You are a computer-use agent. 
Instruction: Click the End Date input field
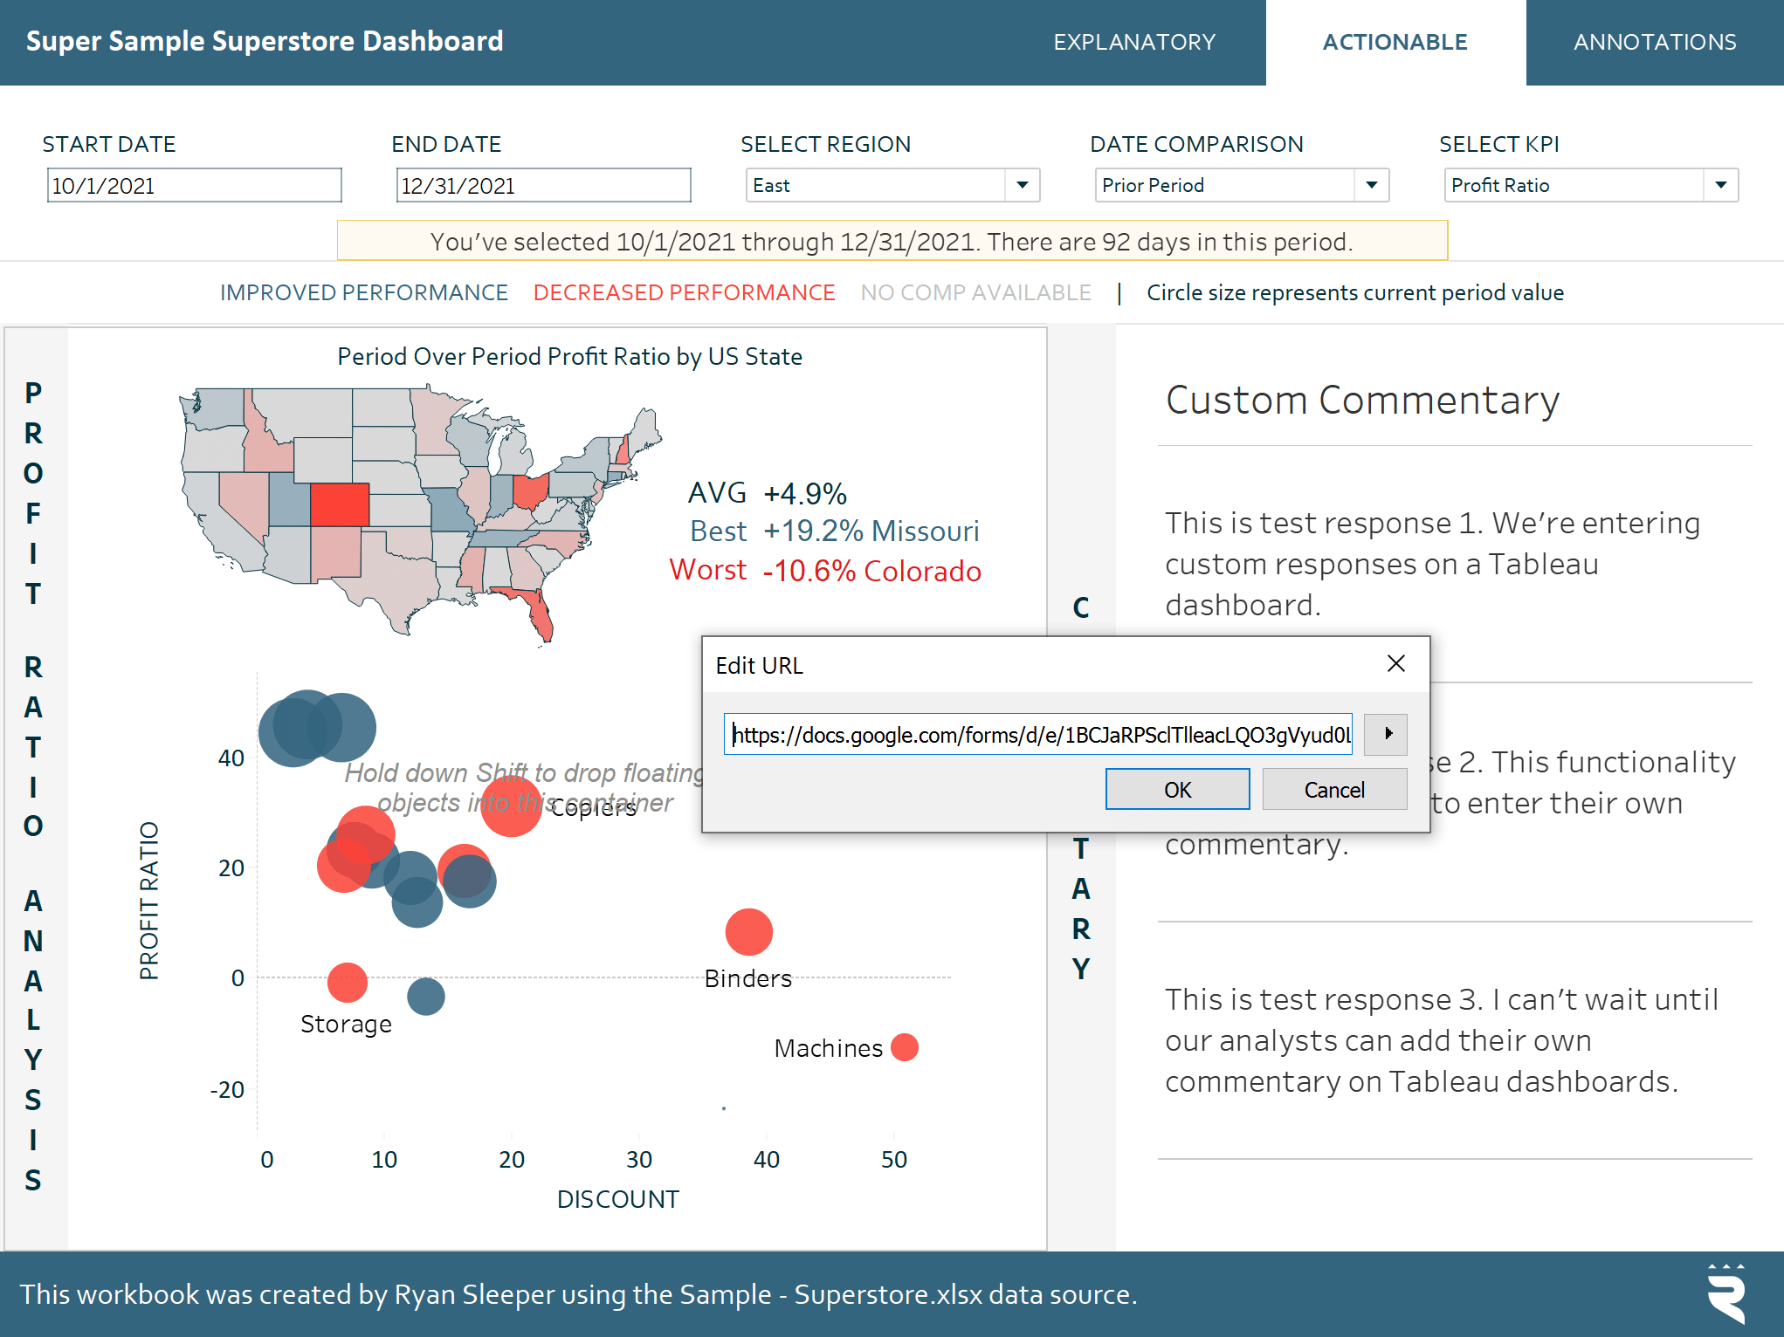pos(543,186)
